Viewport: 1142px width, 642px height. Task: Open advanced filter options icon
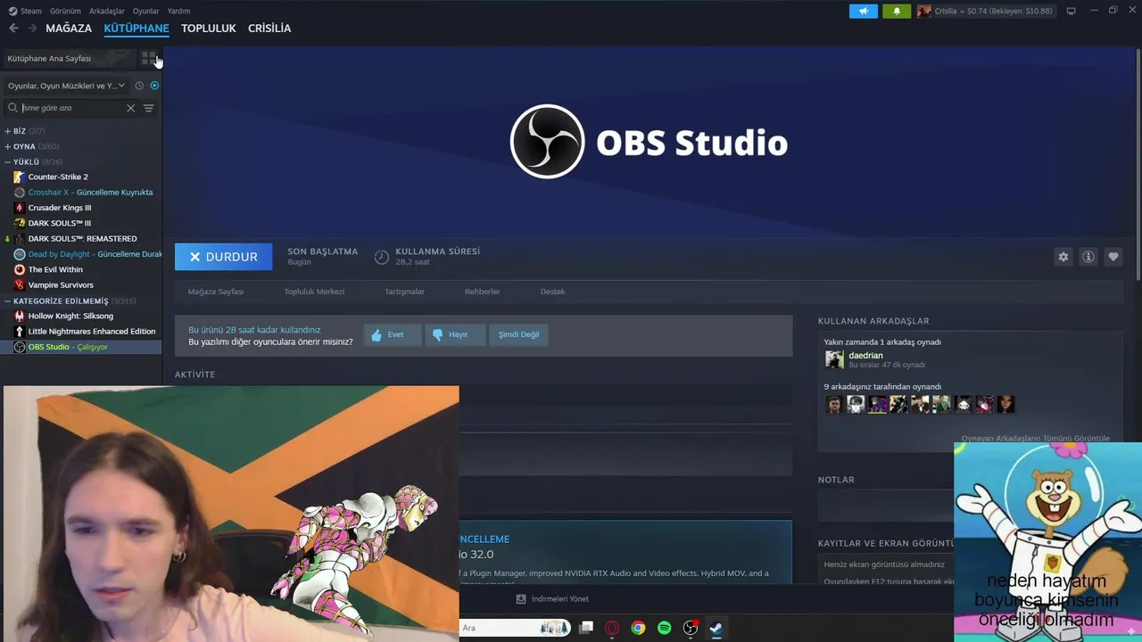149,108
